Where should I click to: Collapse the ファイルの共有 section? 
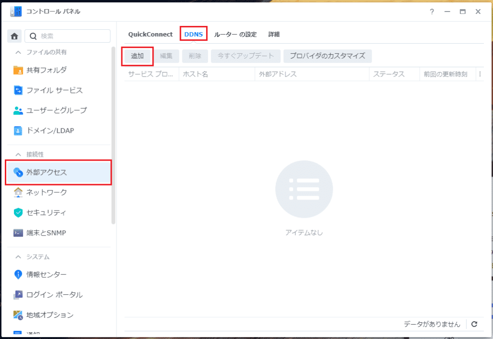(18, 52)
